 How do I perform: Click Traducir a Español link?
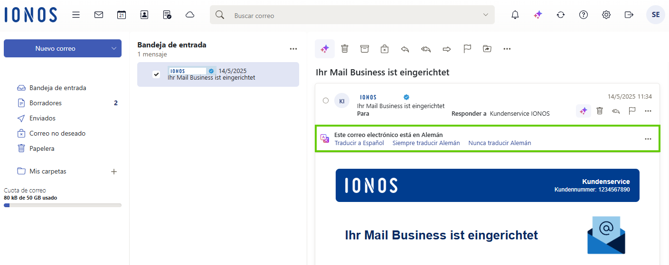coord(359,143)
